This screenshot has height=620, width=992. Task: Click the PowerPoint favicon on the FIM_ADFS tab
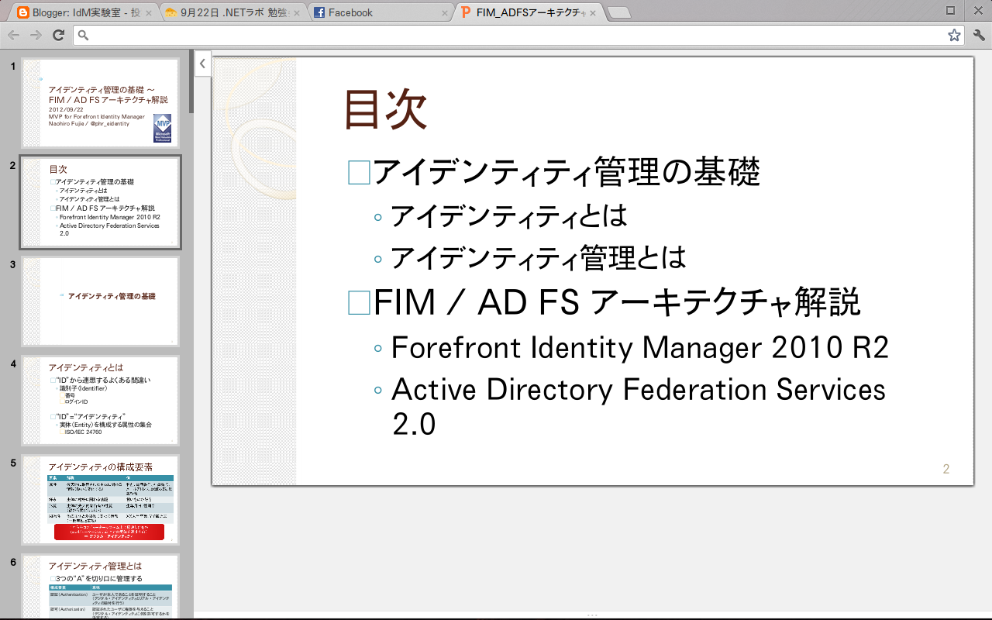click(x=466, y=12)
